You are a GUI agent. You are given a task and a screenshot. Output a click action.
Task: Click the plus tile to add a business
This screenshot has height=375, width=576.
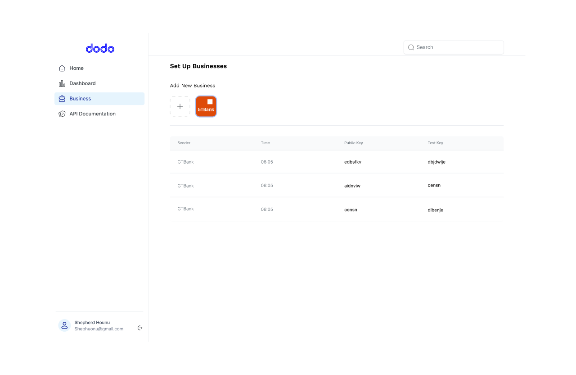[180, 106]
